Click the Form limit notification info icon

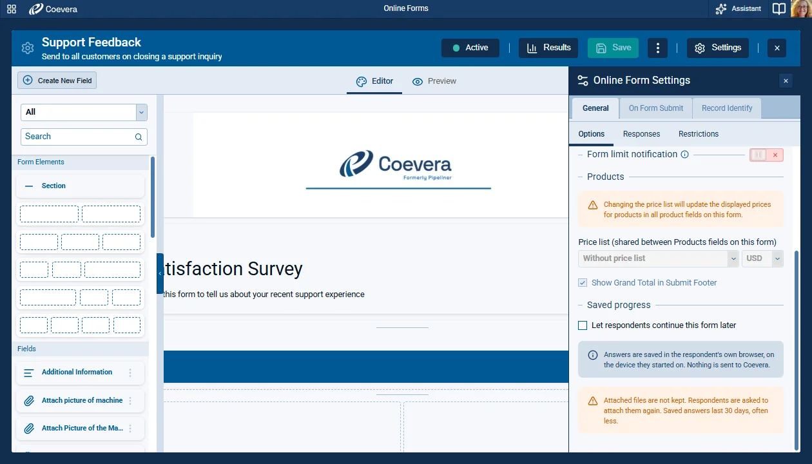click(685, 155)
